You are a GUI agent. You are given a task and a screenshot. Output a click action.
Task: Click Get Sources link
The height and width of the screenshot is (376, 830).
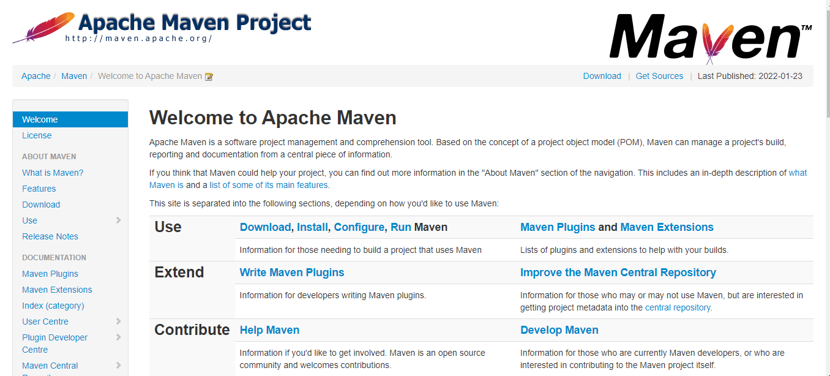(659, 76)
